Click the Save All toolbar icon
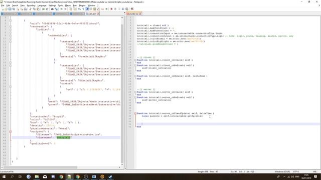Viewport: 321px width, 180px height. [x=14, y=9]
